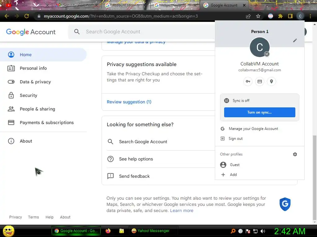
Task: Select Home in the sidebar
Action: click(x=43, y=55)
